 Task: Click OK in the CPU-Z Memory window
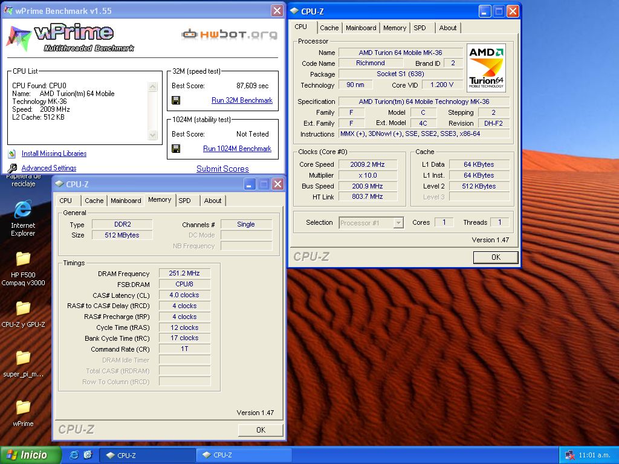261,430
